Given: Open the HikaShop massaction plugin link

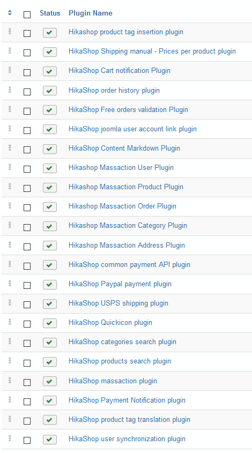Looking at the screenshot, I should (113, 381).
